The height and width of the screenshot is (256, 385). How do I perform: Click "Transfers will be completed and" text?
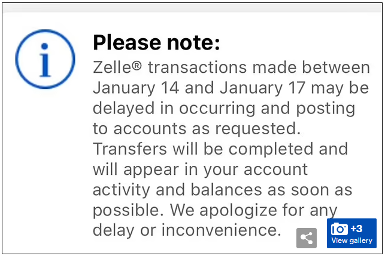220,149
